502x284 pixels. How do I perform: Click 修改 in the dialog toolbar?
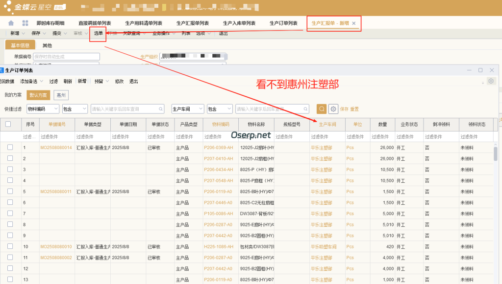pyautogui.click(x=119, y=81)
